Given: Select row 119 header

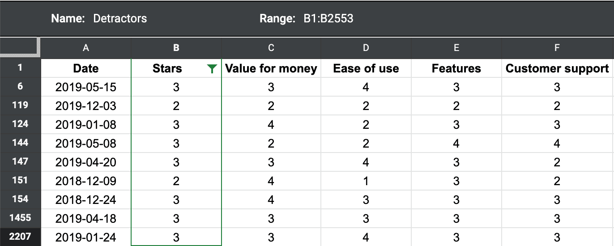Looking at the screenshot, I should (20, 106).
